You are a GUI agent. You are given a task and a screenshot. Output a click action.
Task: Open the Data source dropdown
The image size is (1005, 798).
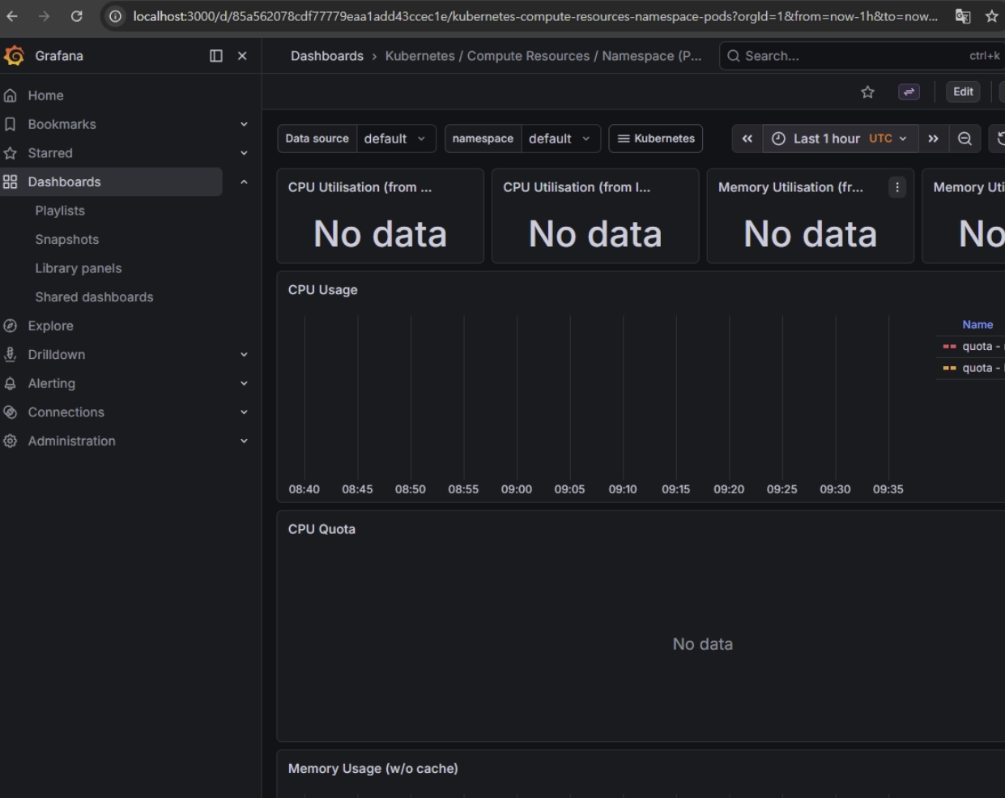click(x=395, y=139)
